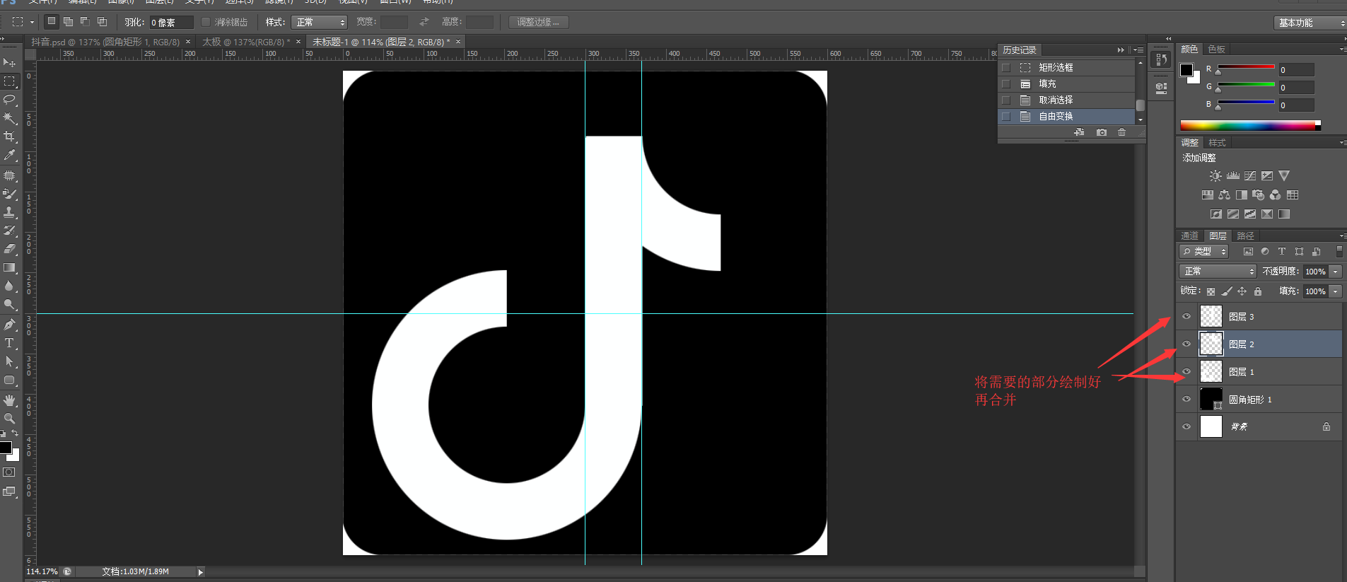Click the Add to selection option icon
The height and width of the screenshot is (582, 1347).
tap(68, 22)
